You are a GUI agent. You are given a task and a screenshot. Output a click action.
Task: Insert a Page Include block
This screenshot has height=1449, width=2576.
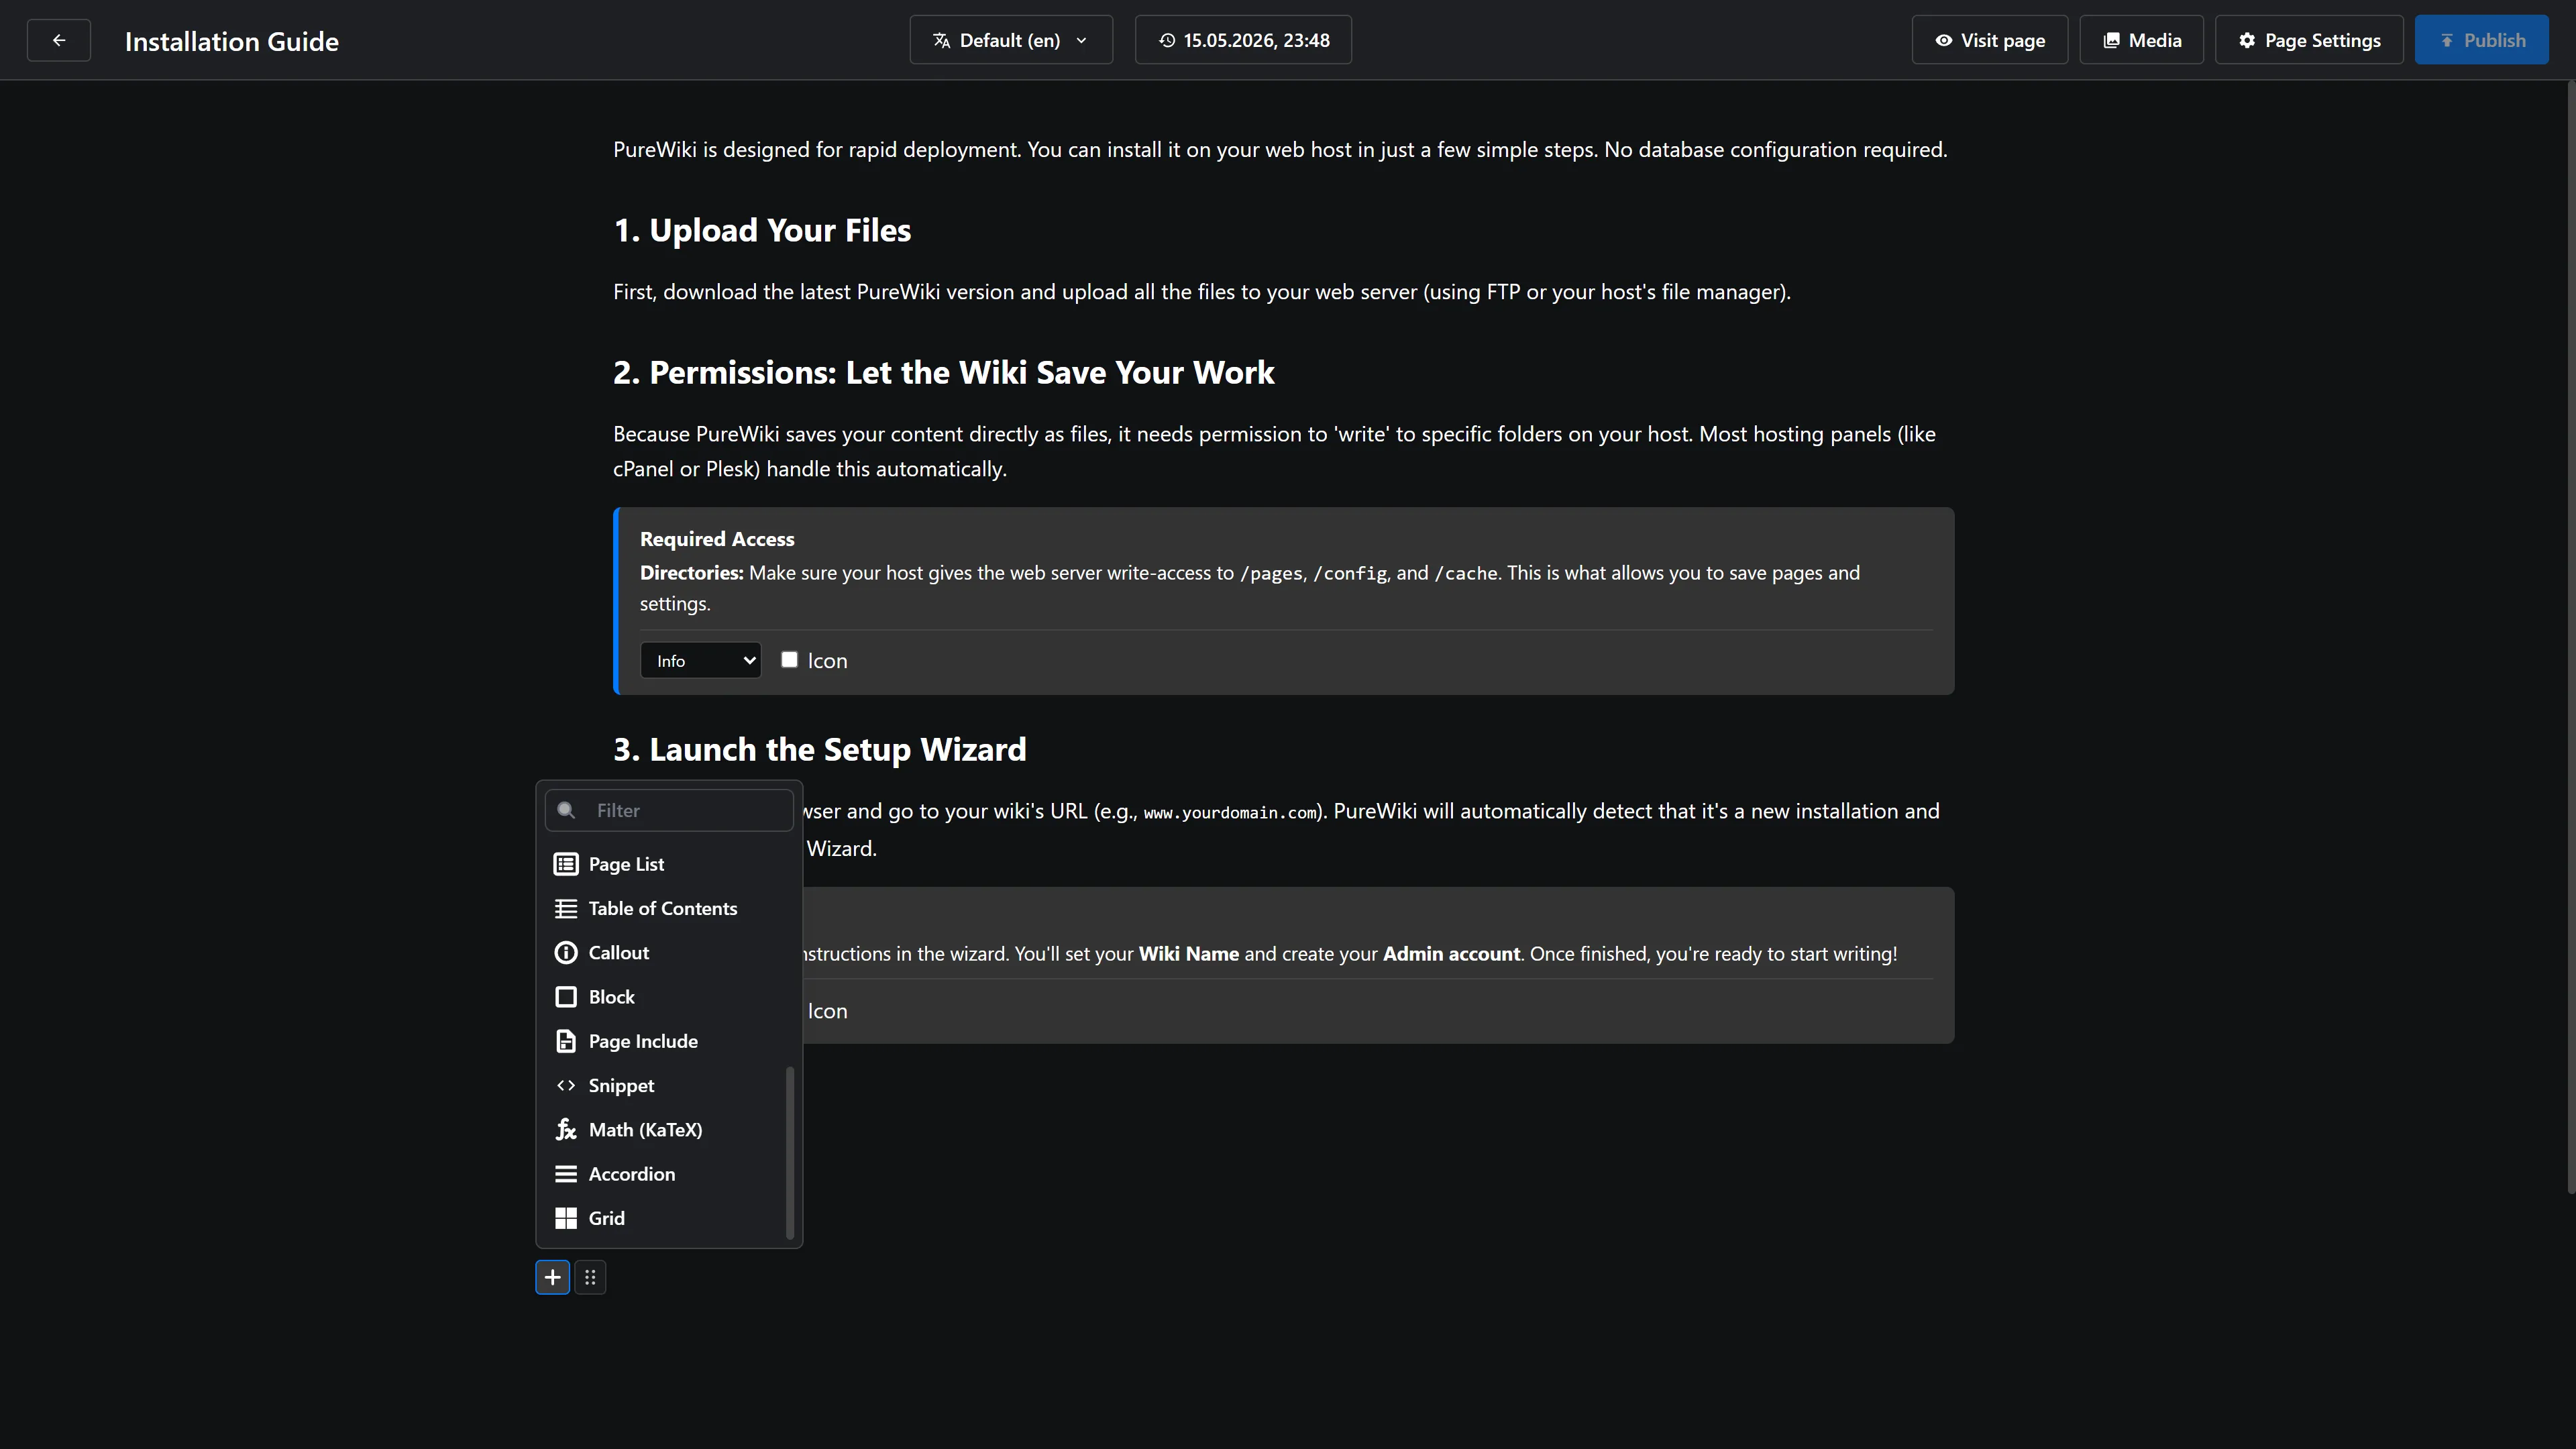[x=669, y=1041]
